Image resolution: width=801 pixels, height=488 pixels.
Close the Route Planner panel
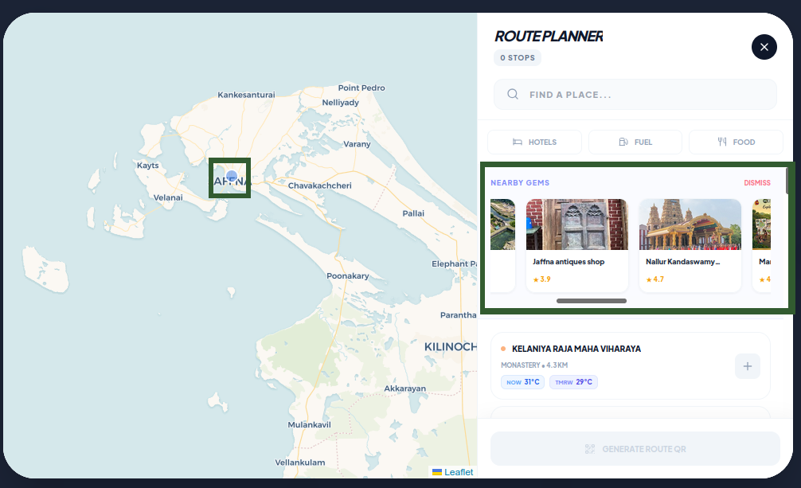(764, 47)
